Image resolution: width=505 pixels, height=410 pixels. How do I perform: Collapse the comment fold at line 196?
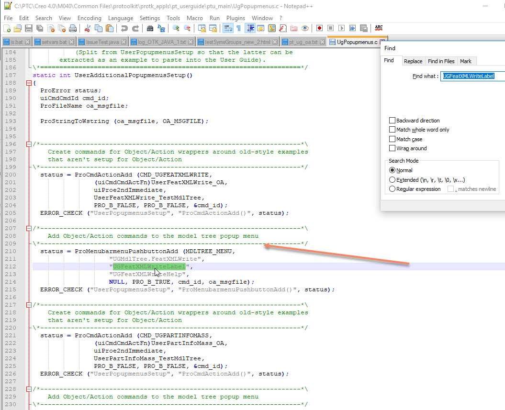point(29,144)
